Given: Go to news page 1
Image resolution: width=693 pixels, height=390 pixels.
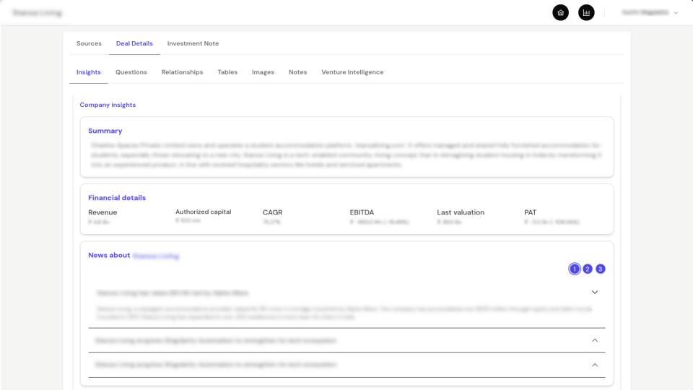Looking at the screenshot, I should 574,269.
